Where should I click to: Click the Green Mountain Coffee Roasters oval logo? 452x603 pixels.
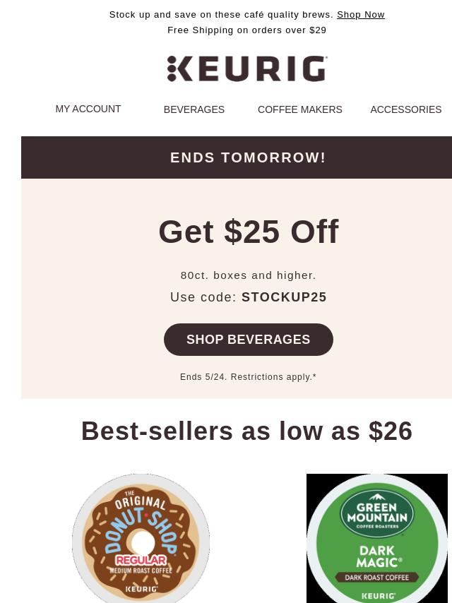tap(377, 513)
